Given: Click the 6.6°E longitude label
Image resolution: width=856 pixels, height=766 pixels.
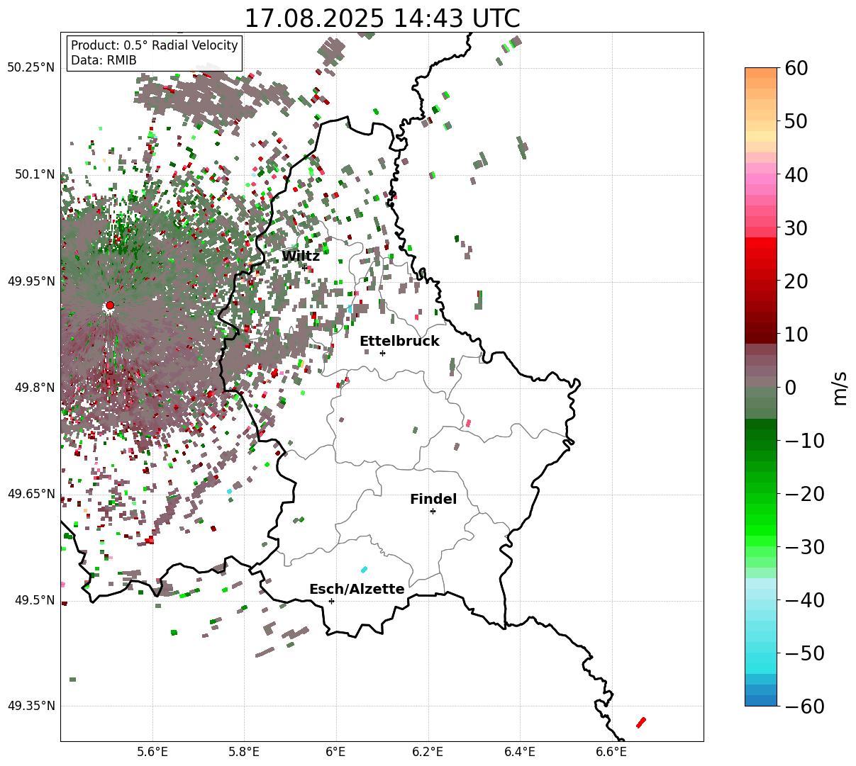Looking at the screenshot, I should (611, 752).
